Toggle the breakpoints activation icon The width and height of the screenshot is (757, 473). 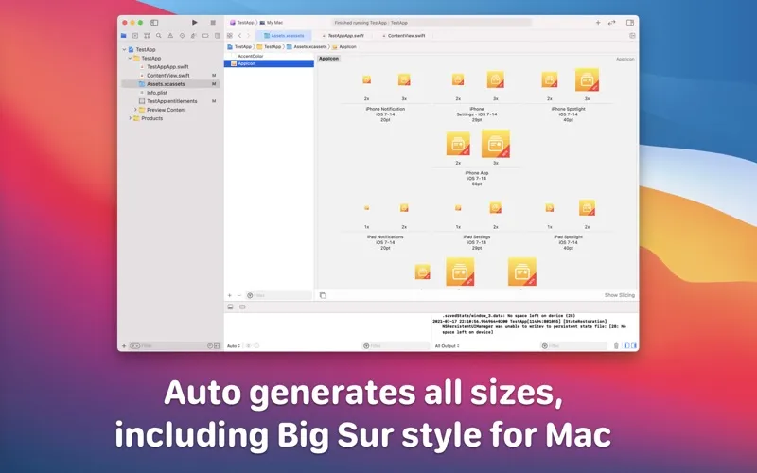[242, 307]
